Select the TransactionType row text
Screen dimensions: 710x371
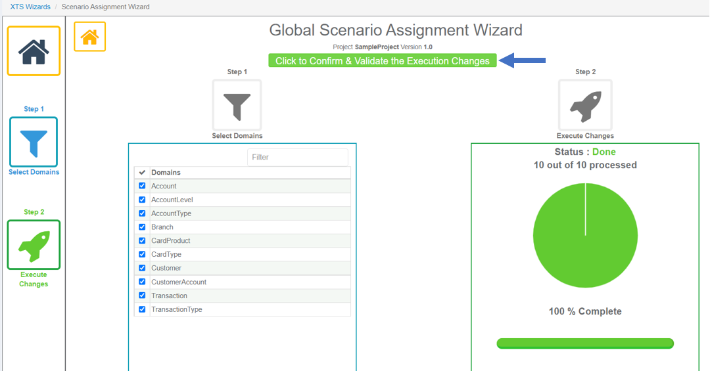tap(177, 309)
